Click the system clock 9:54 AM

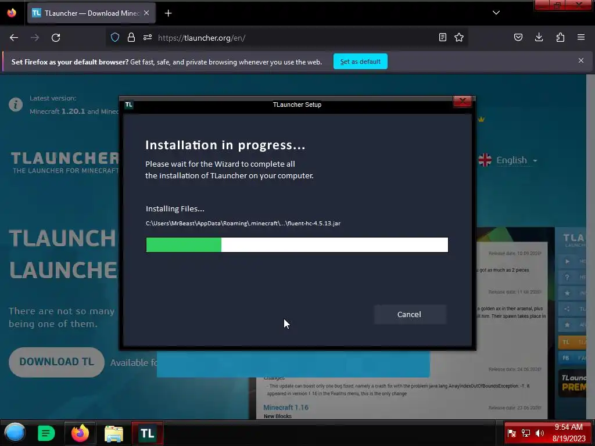[568, 427]
